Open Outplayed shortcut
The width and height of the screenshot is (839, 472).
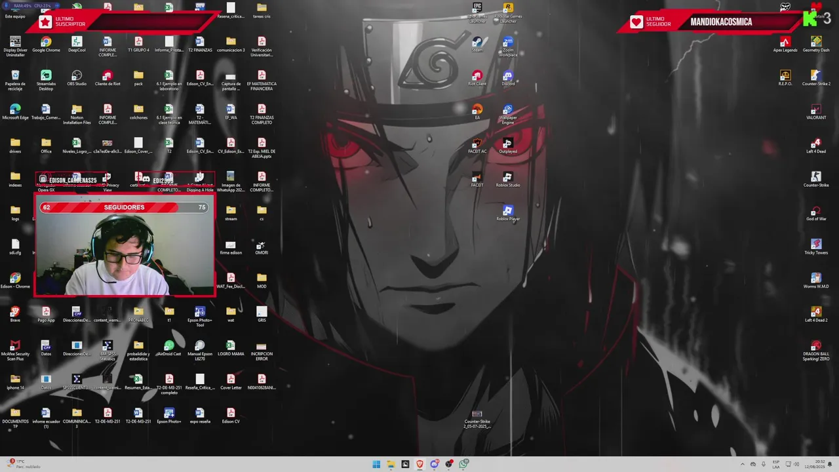[508, 146]
